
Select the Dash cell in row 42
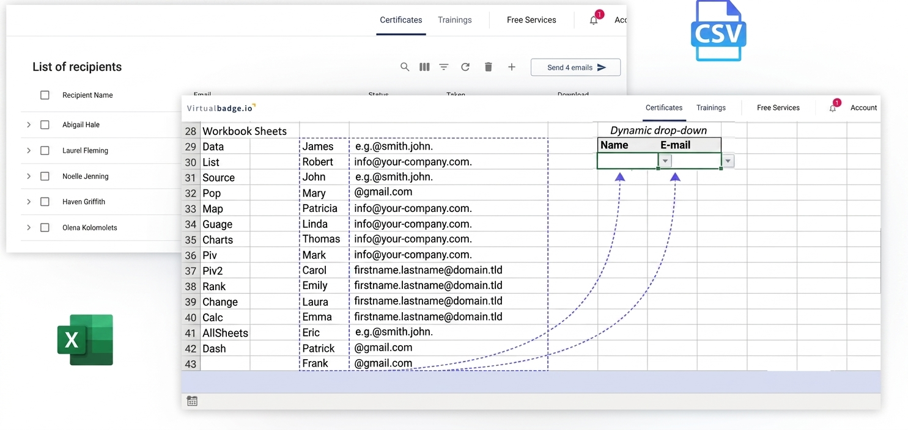tap(225, 349)
